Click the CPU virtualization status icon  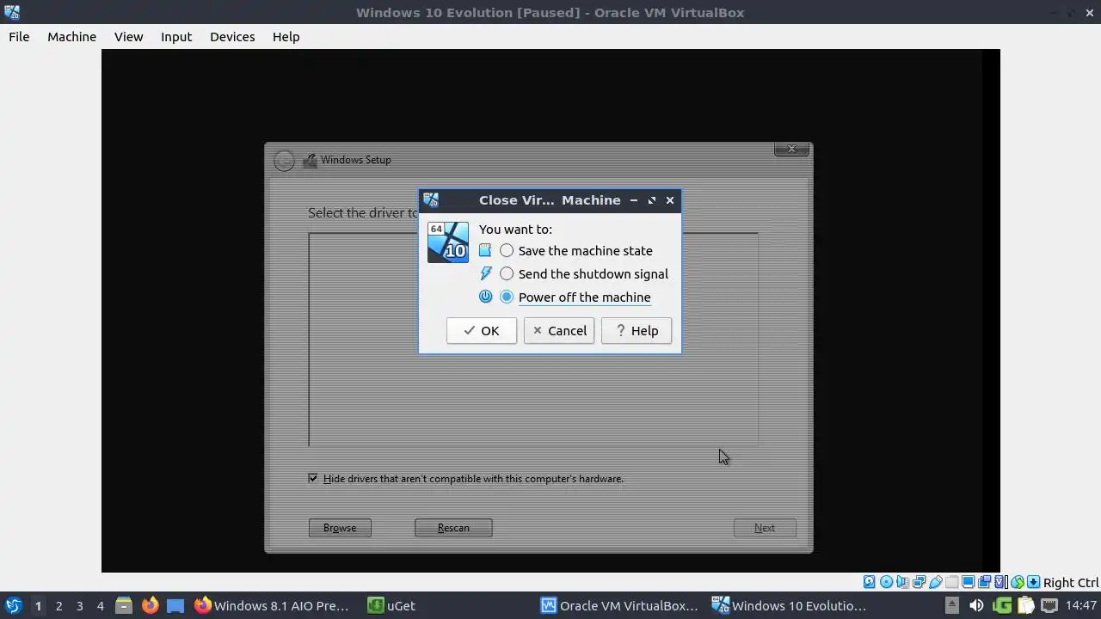pos(1000,582)
